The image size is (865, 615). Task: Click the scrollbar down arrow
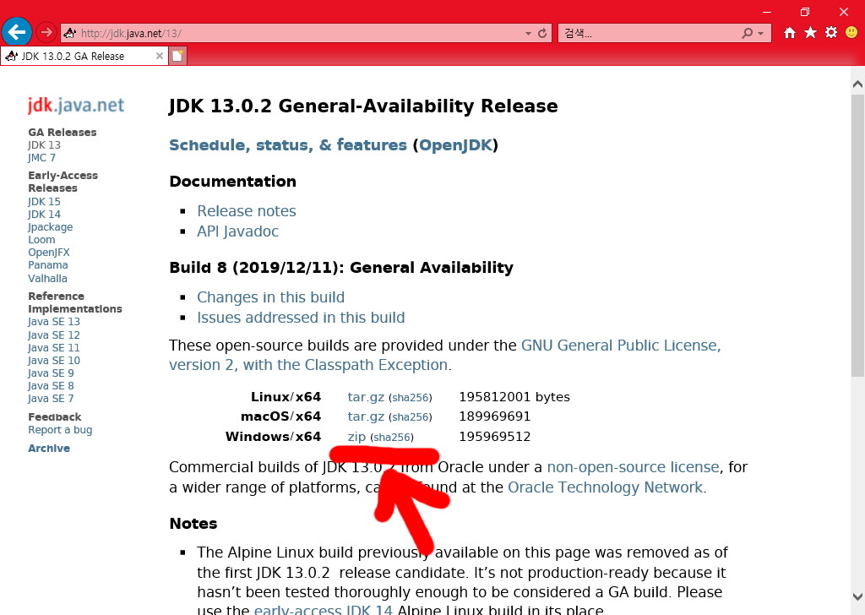[857, 596]
